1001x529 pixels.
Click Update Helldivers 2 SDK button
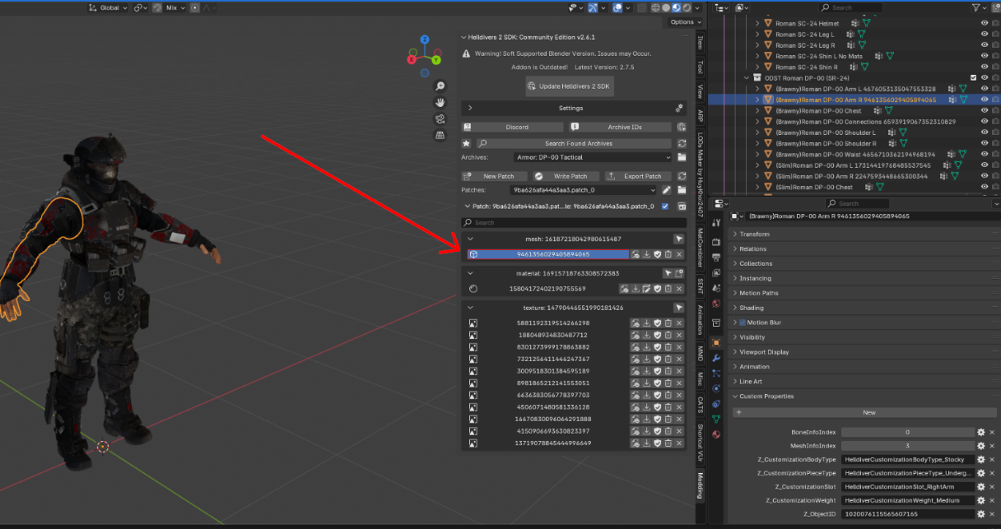click(x=570, y=86)
